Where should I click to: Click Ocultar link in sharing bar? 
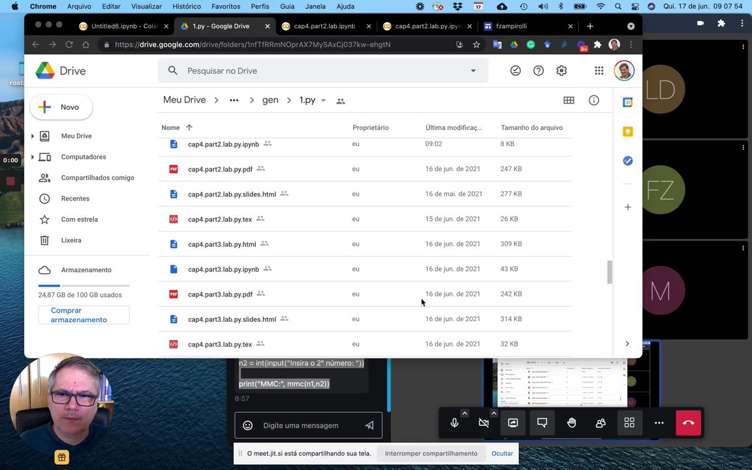[502, 453]
